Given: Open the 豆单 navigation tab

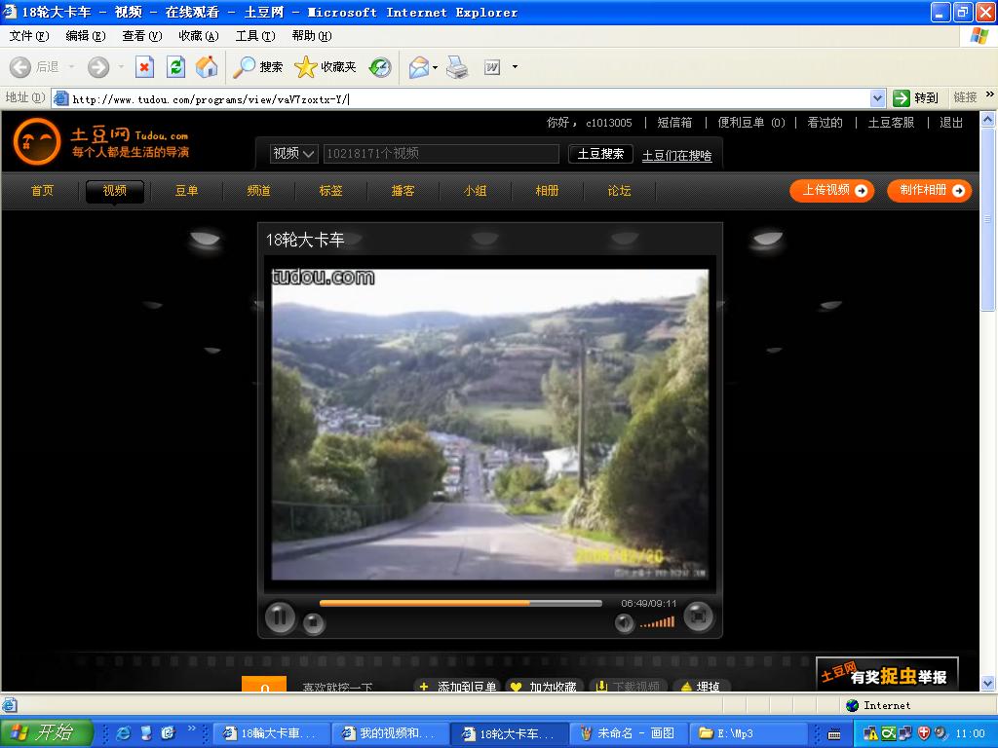Looking at the screenshot, I should point(186,191).
